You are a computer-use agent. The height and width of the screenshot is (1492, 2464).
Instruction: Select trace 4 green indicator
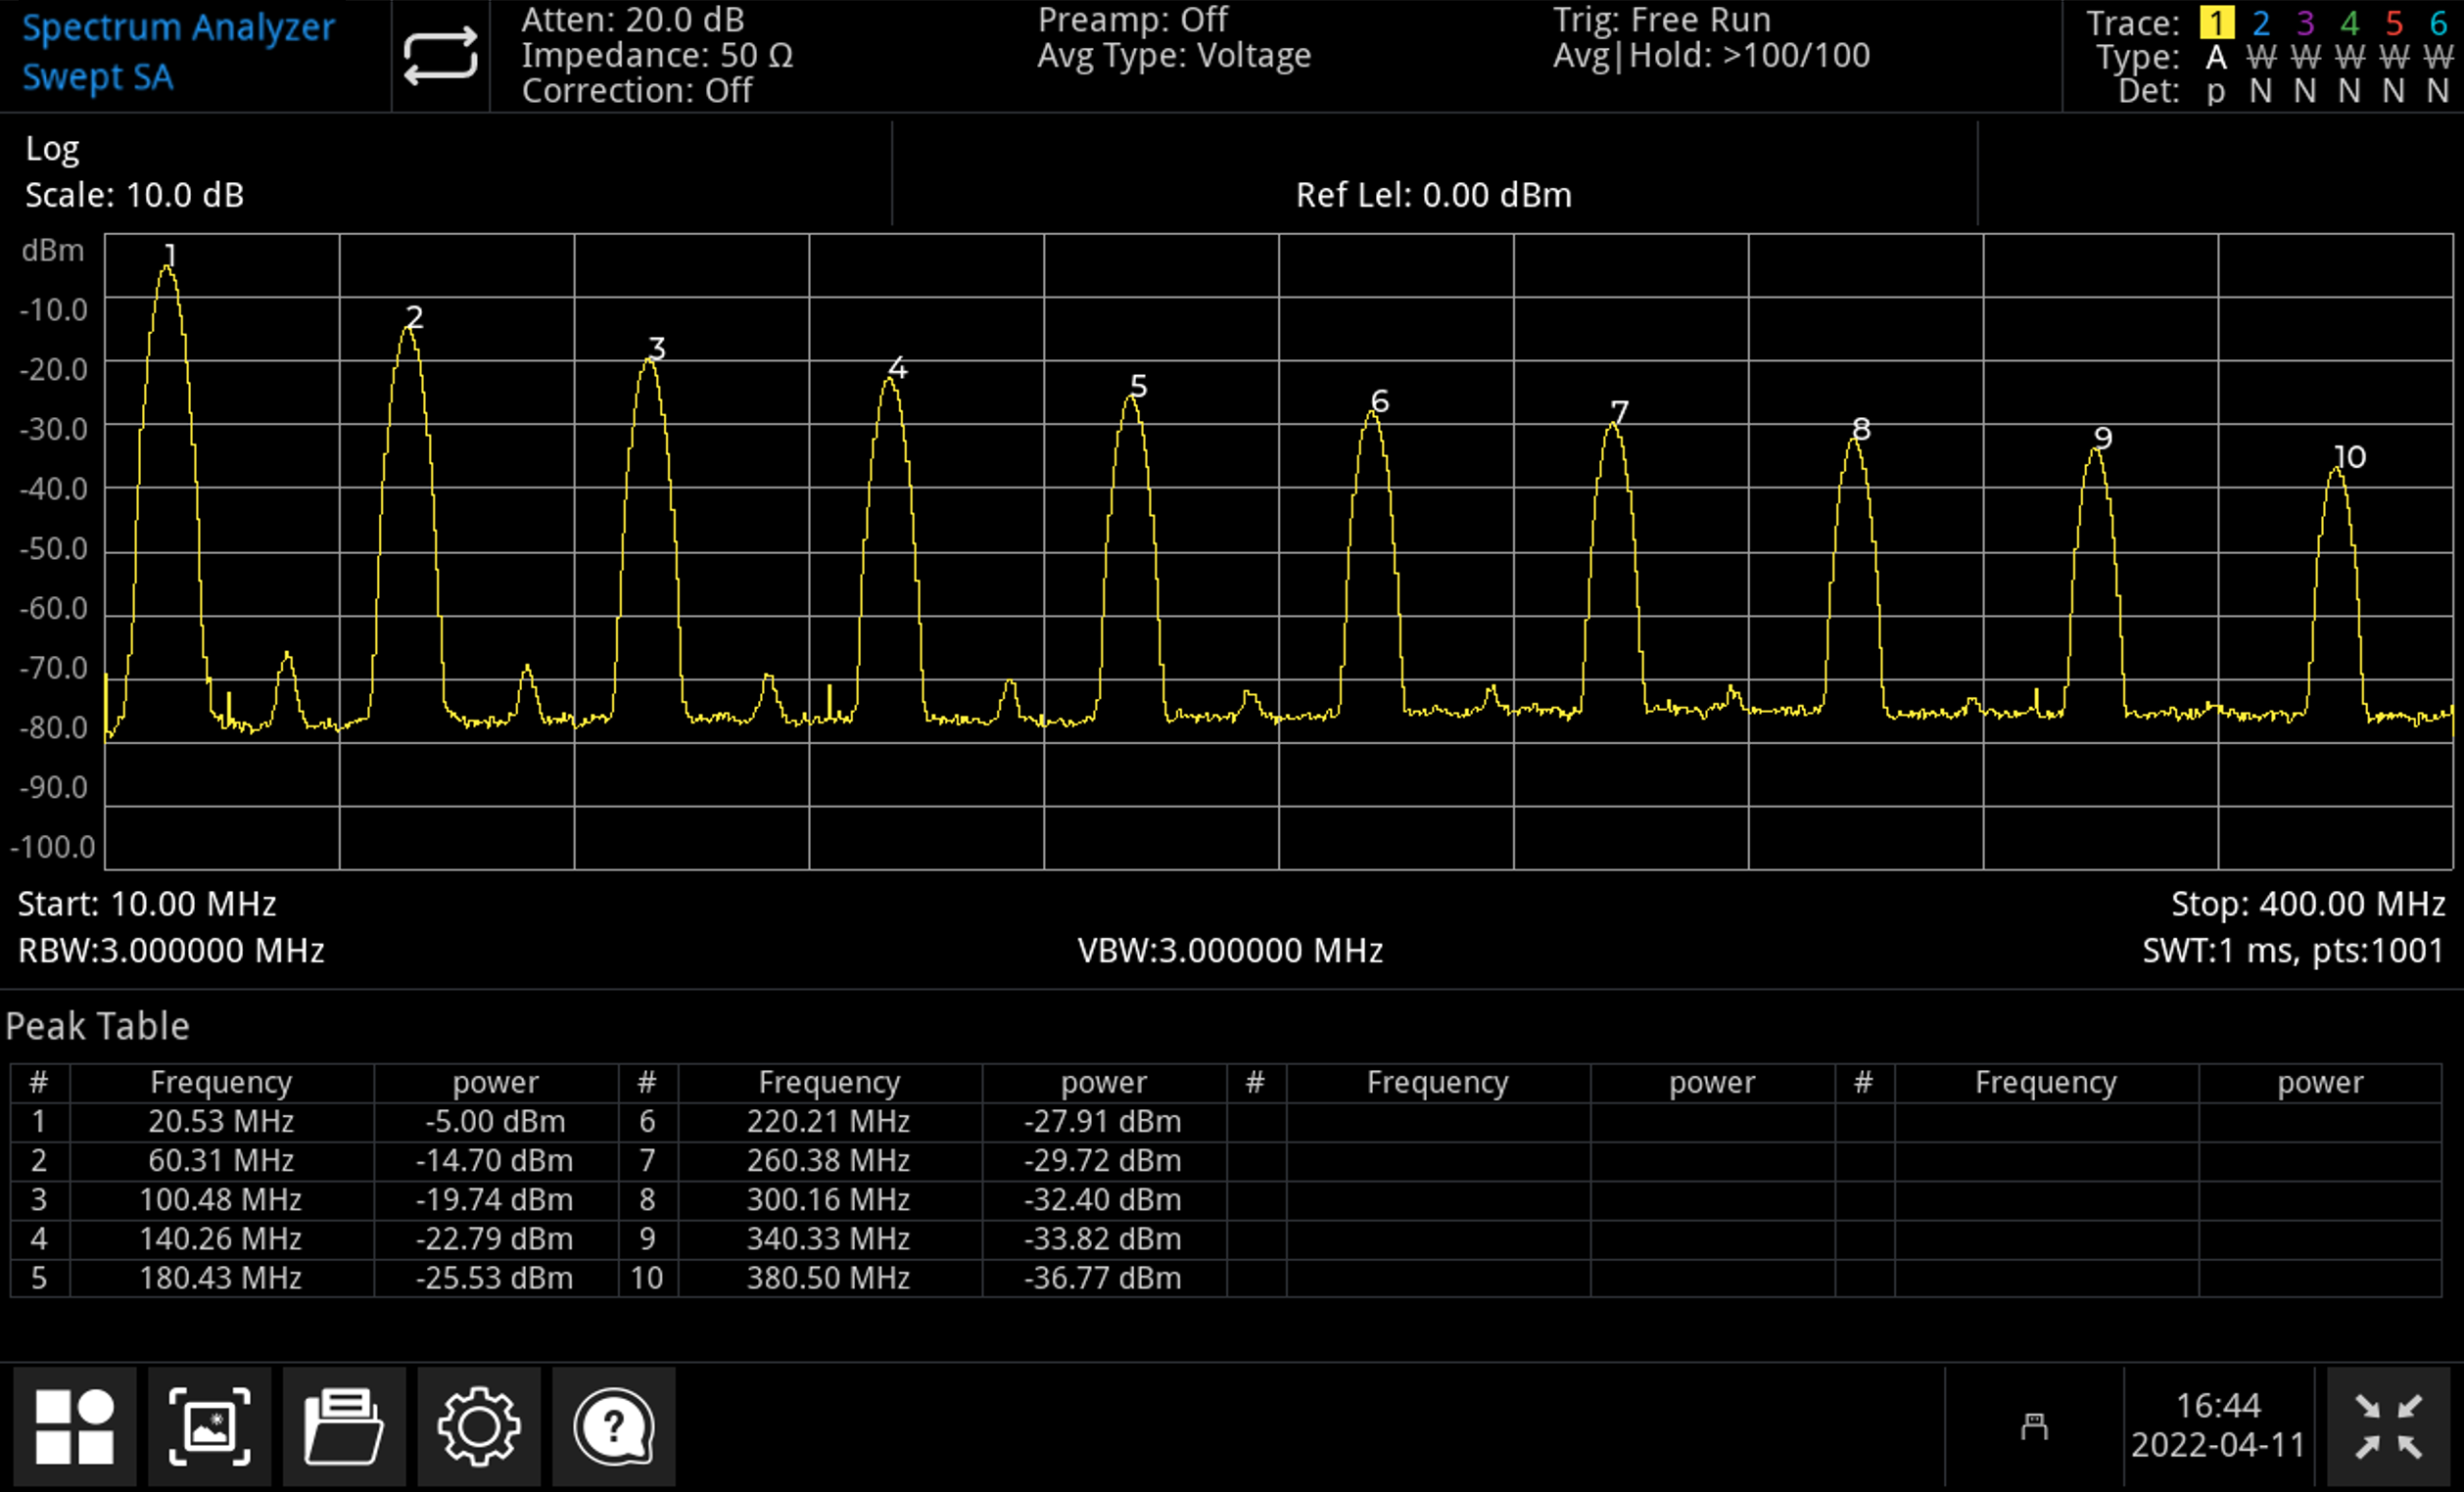point(2349,22)
